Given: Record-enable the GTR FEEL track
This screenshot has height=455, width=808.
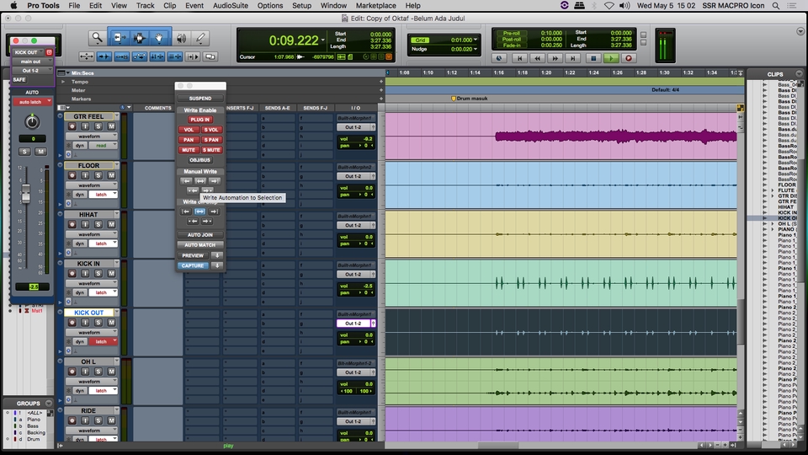Looking at the screenshot, I should point(72,126).
